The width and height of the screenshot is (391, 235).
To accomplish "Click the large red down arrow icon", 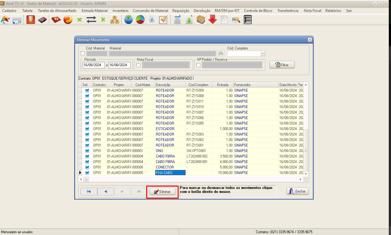I will pyautogui.click(x=213, y=20).
